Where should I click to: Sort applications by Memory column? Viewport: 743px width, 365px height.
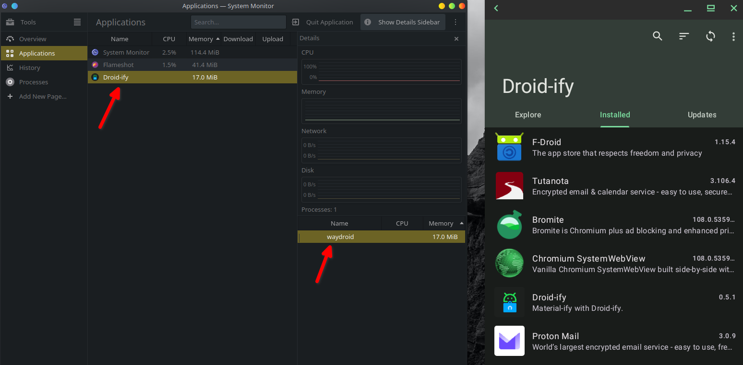tap(201, 39)
